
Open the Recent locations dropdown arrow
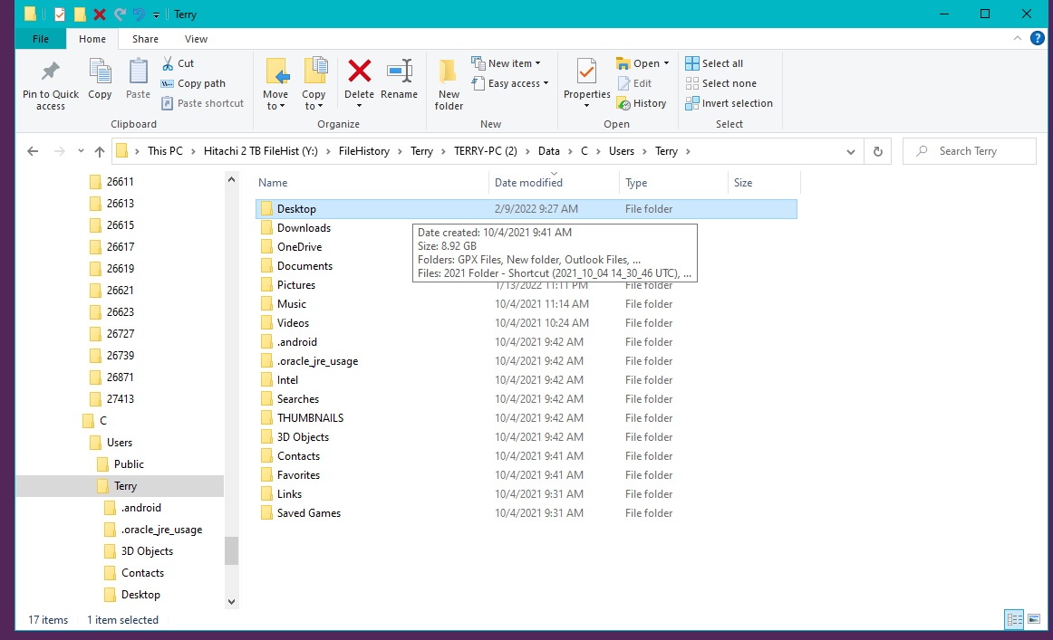click(81, 151)
